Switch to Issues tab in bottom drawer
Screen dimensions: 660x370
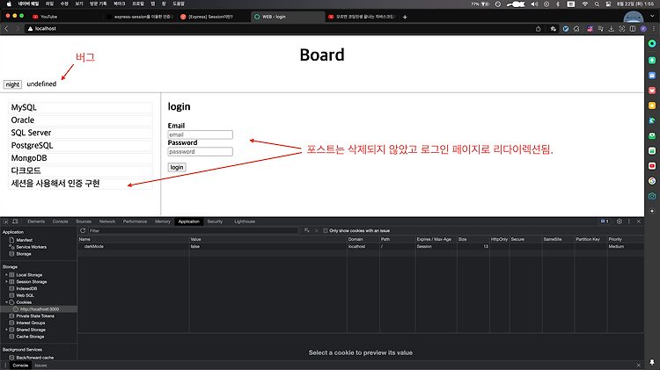tap(40, 366)
